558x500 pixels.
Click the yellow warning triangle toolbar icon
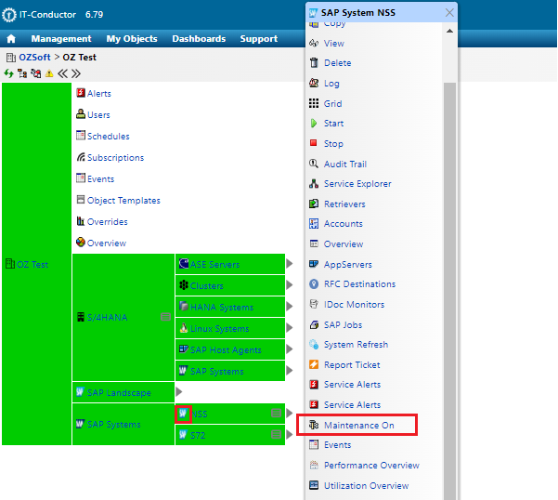[49, 72]
